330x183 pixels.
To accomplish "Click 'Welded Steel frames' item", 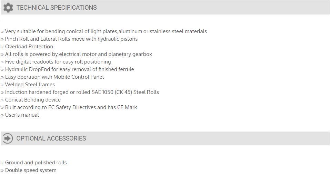I will point(28,85).
